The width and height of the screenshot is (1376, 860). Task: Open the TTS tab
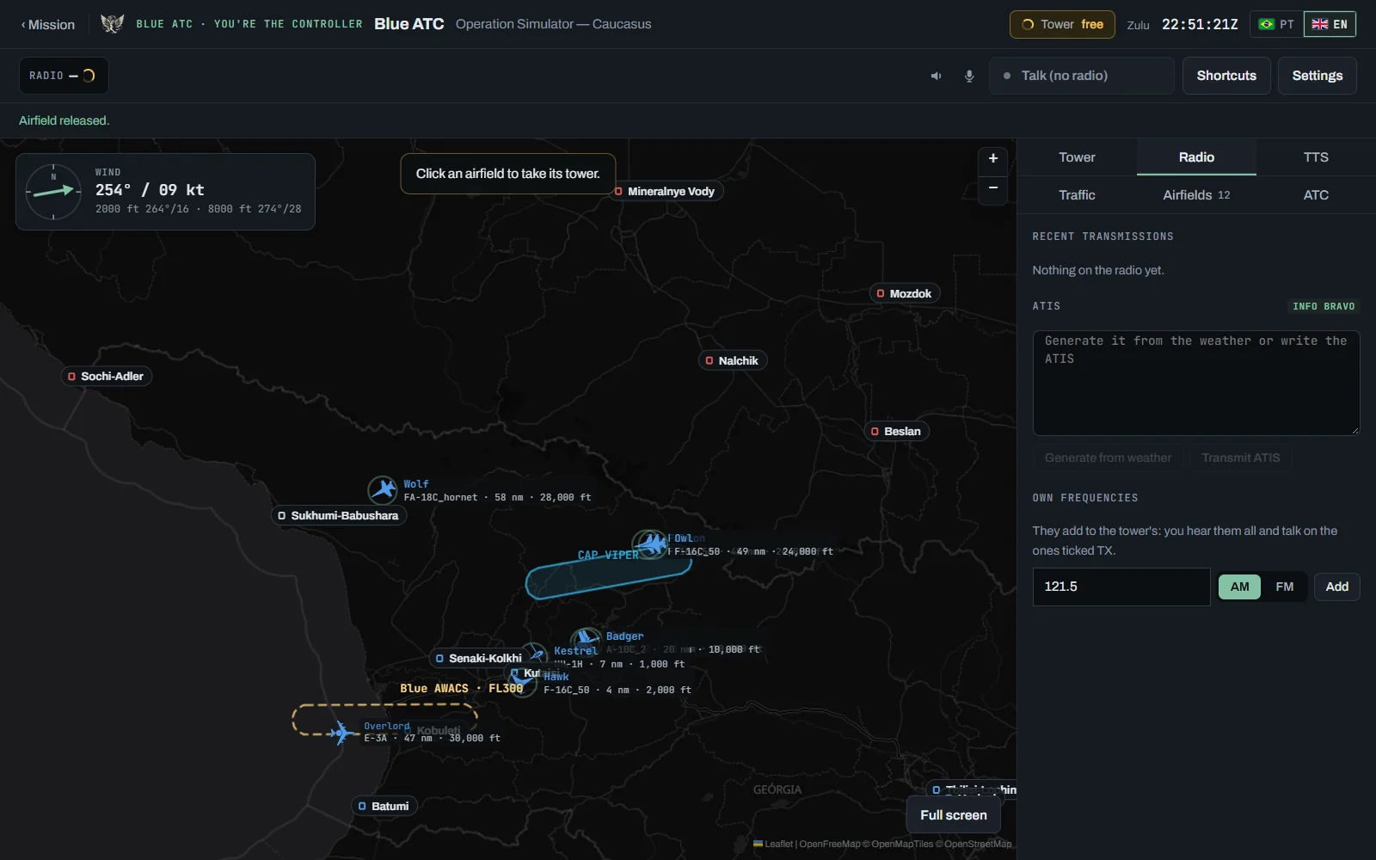[x=1316, y=157]
